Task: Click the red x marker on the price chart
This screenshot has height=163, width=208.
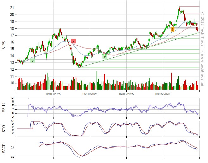Action: coord(73,41)
